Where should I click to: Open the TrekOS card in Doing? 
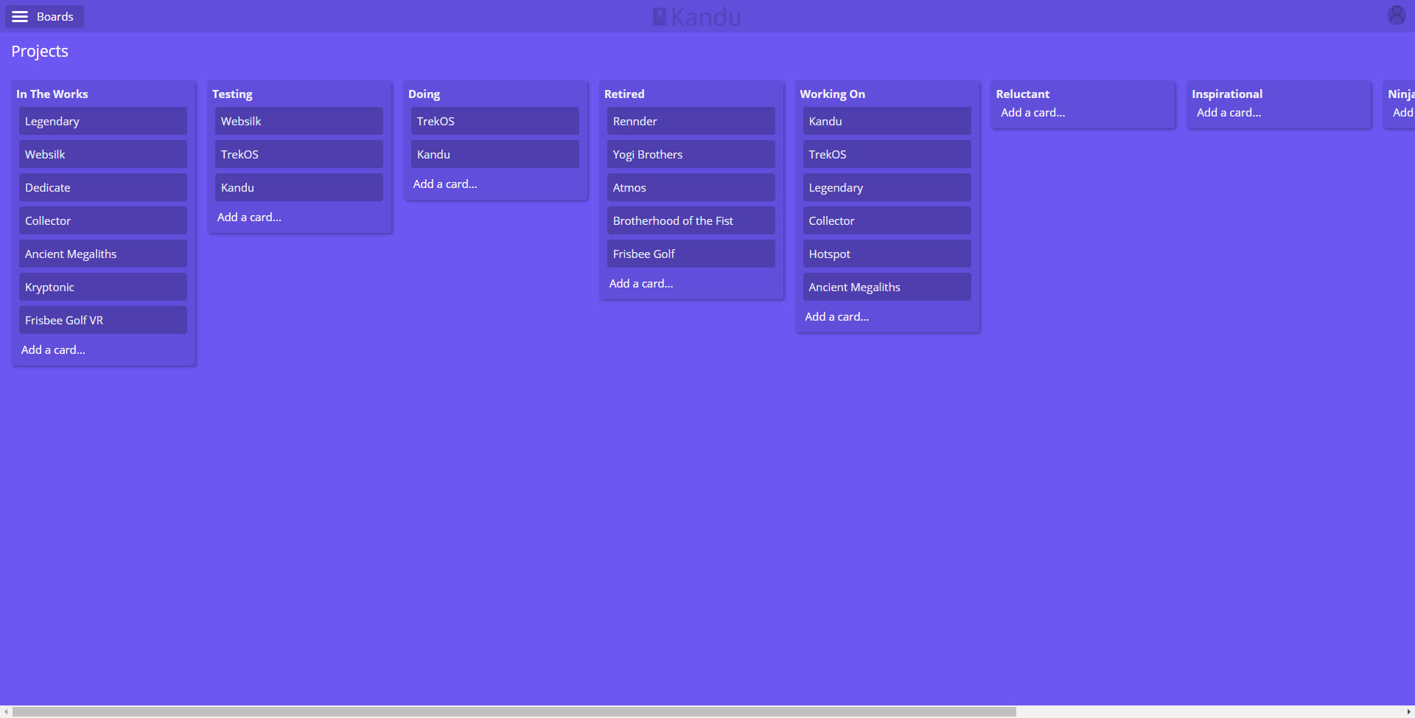click(x=495, y=121)
